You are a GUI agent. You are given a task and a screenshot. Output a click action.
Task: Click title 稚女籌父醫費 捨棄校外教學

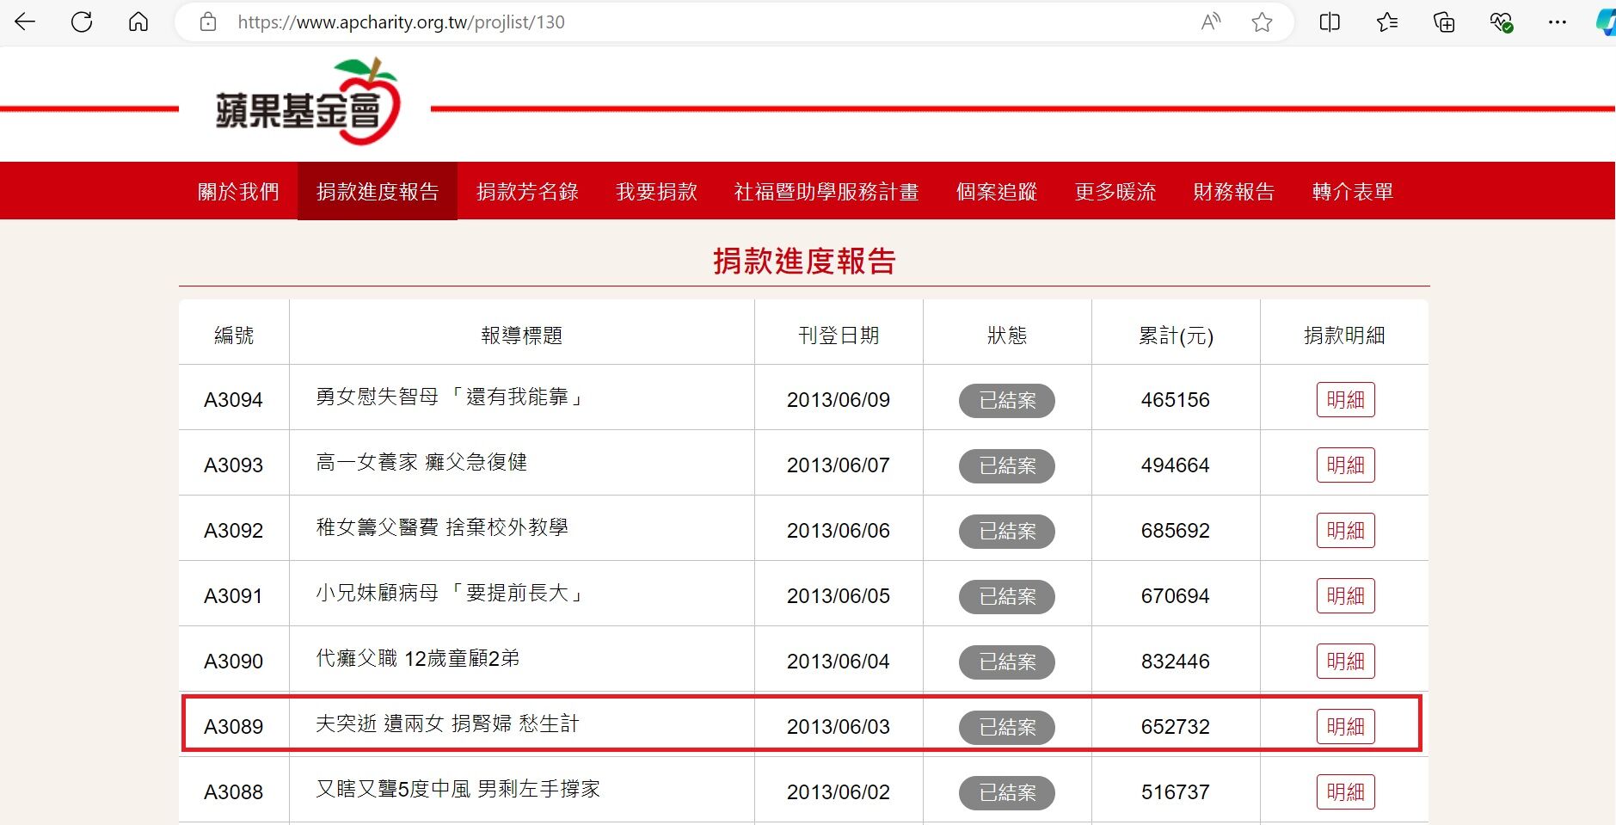click(442, 527)
